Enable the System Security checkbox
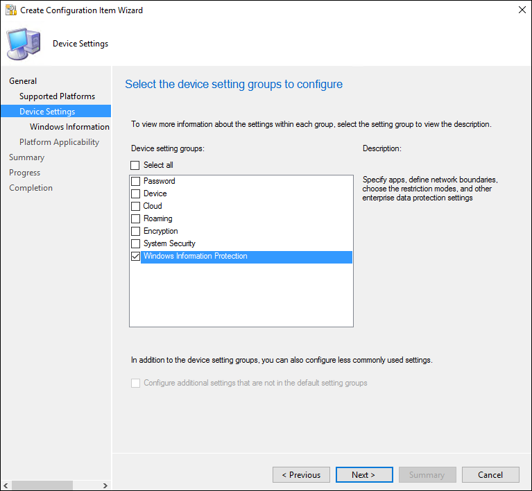This screenshot has height=491, width=532. tap(136, 243)
